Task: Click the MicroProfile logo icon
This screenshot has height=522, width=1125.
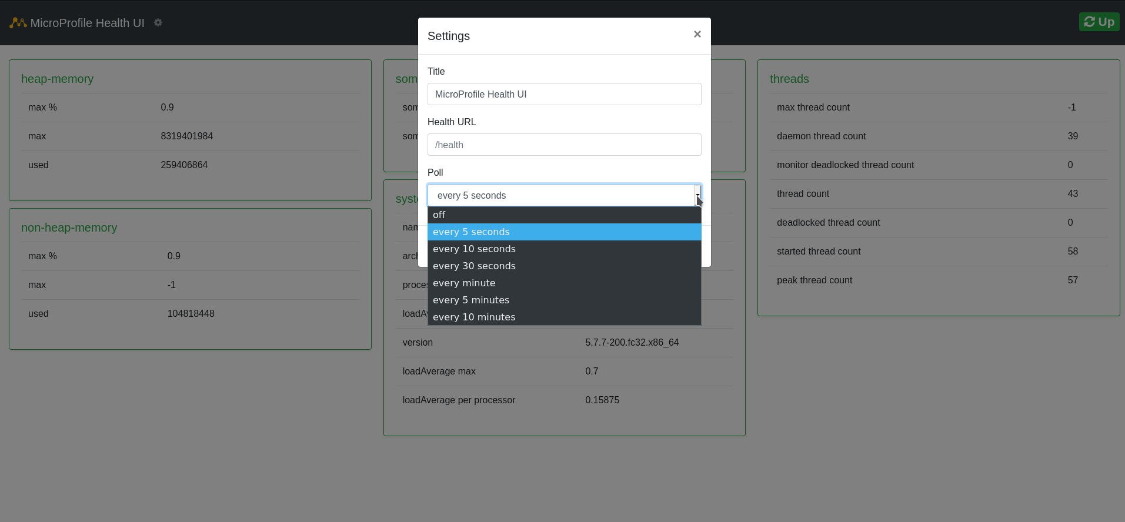Action: coord(18,23)
